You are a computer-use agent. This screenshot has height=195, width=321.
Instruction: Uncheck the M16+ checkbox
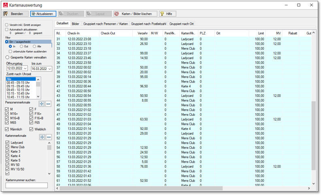[x=7, y=114]
